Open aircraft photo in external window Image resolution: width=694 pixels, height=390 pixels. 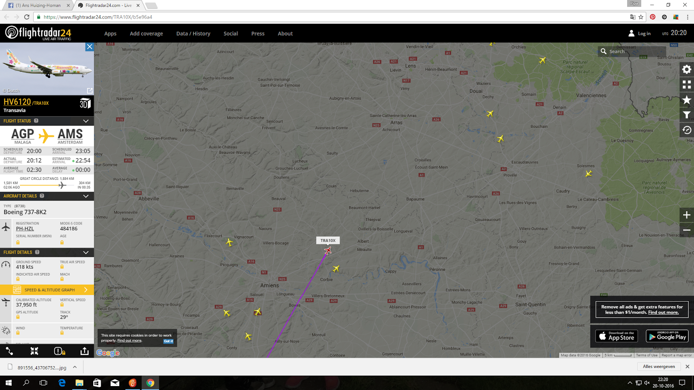(89, 91)
